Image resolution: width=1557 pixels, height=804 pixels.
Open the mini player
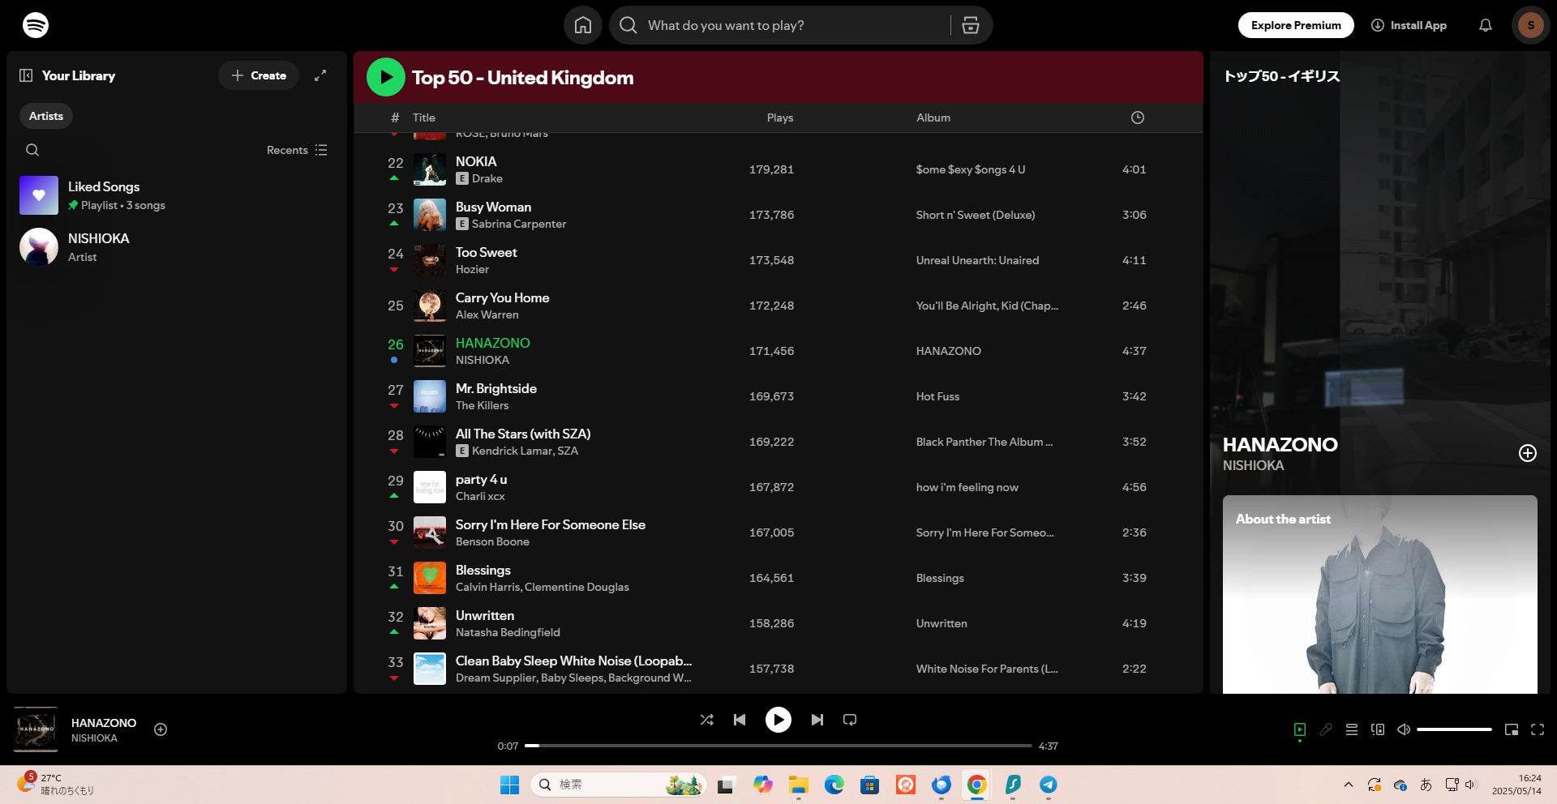pos(1512,729)
